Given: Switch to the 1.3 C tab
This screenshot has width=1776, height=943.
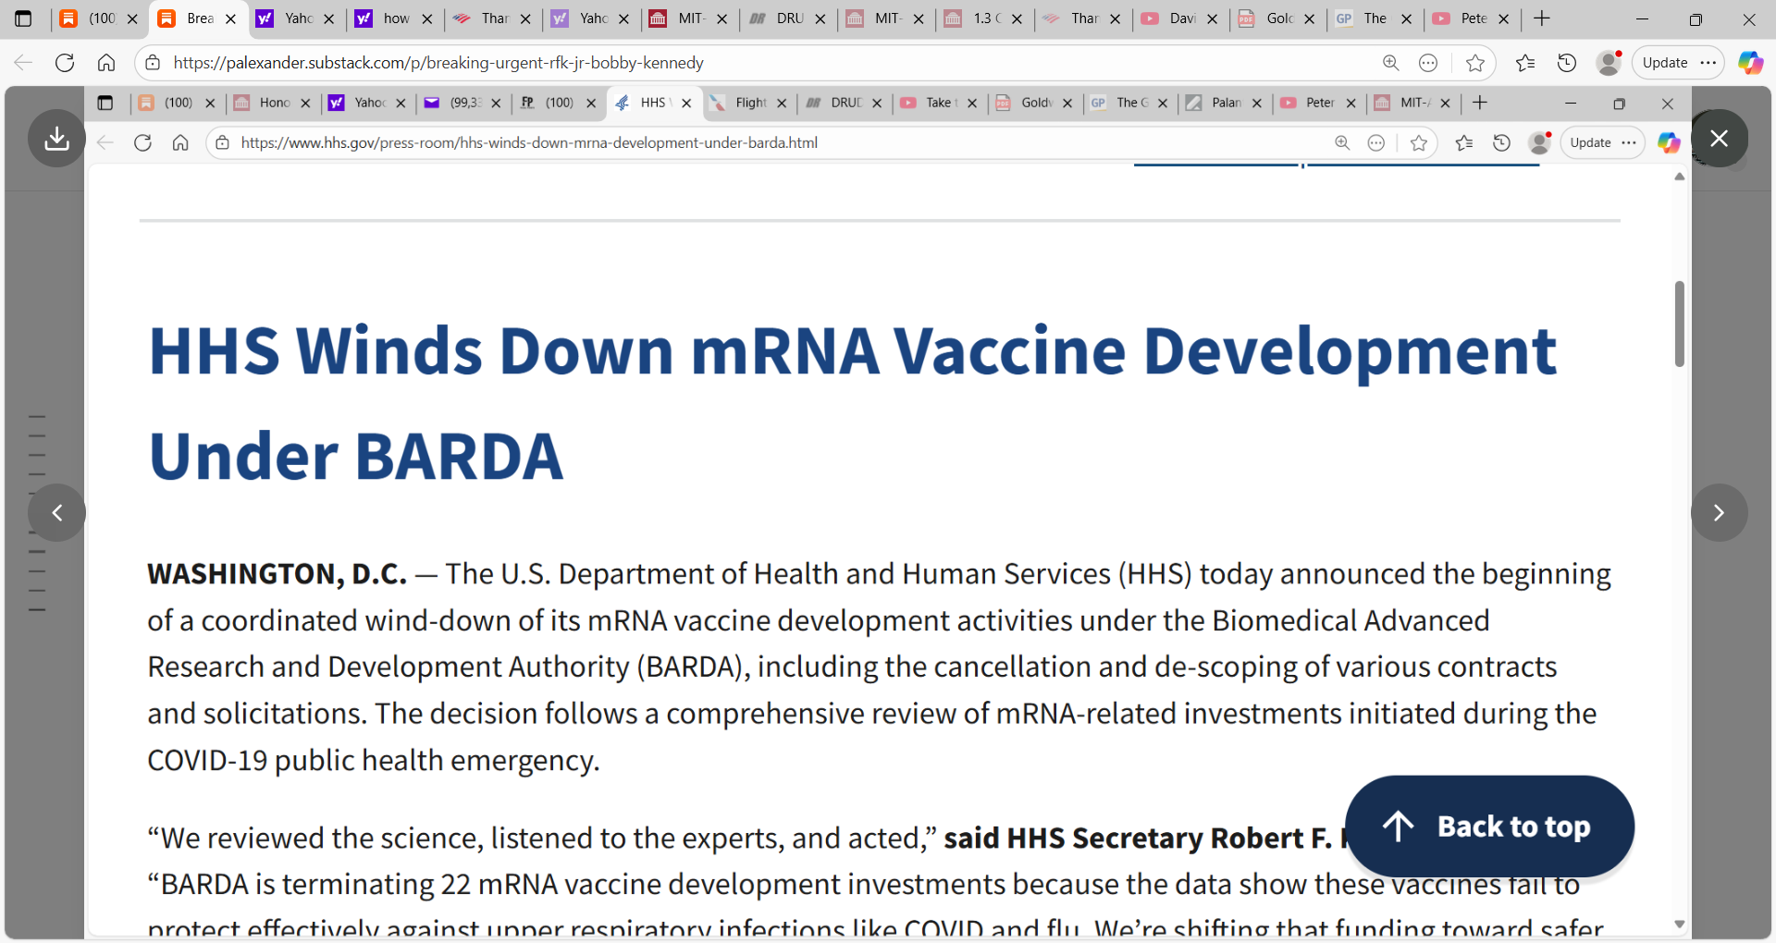Looking at the screenshot, I should pos(985,18).
